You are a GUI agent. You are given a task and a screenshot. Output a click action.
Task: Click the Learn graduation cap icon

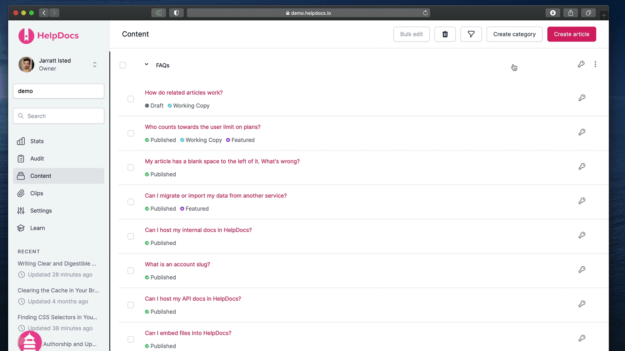point(21,228)
